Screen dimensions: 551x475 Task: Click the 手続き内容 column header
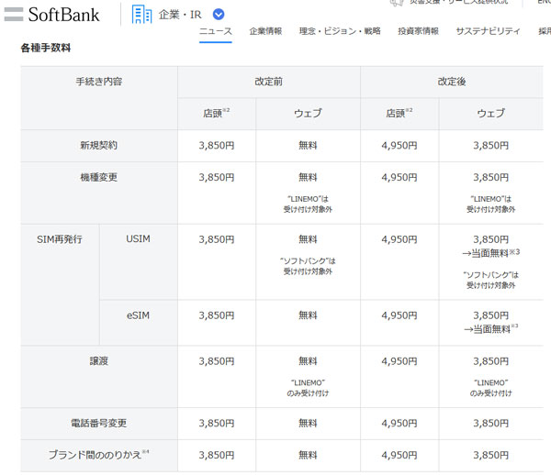pos(99,82)
